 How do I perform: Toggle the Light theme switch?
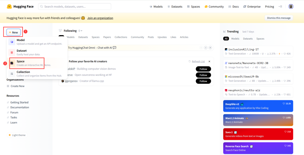point(17,135)
